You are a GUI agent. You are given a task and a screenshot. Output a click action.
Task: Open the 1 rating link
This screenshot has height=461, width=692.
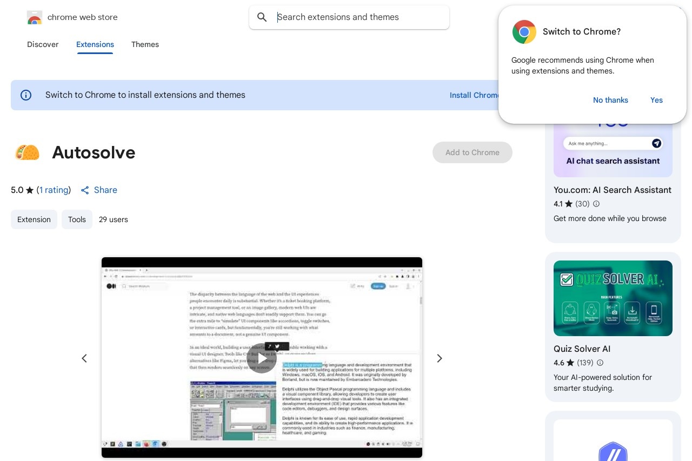(x=54, y=190)
